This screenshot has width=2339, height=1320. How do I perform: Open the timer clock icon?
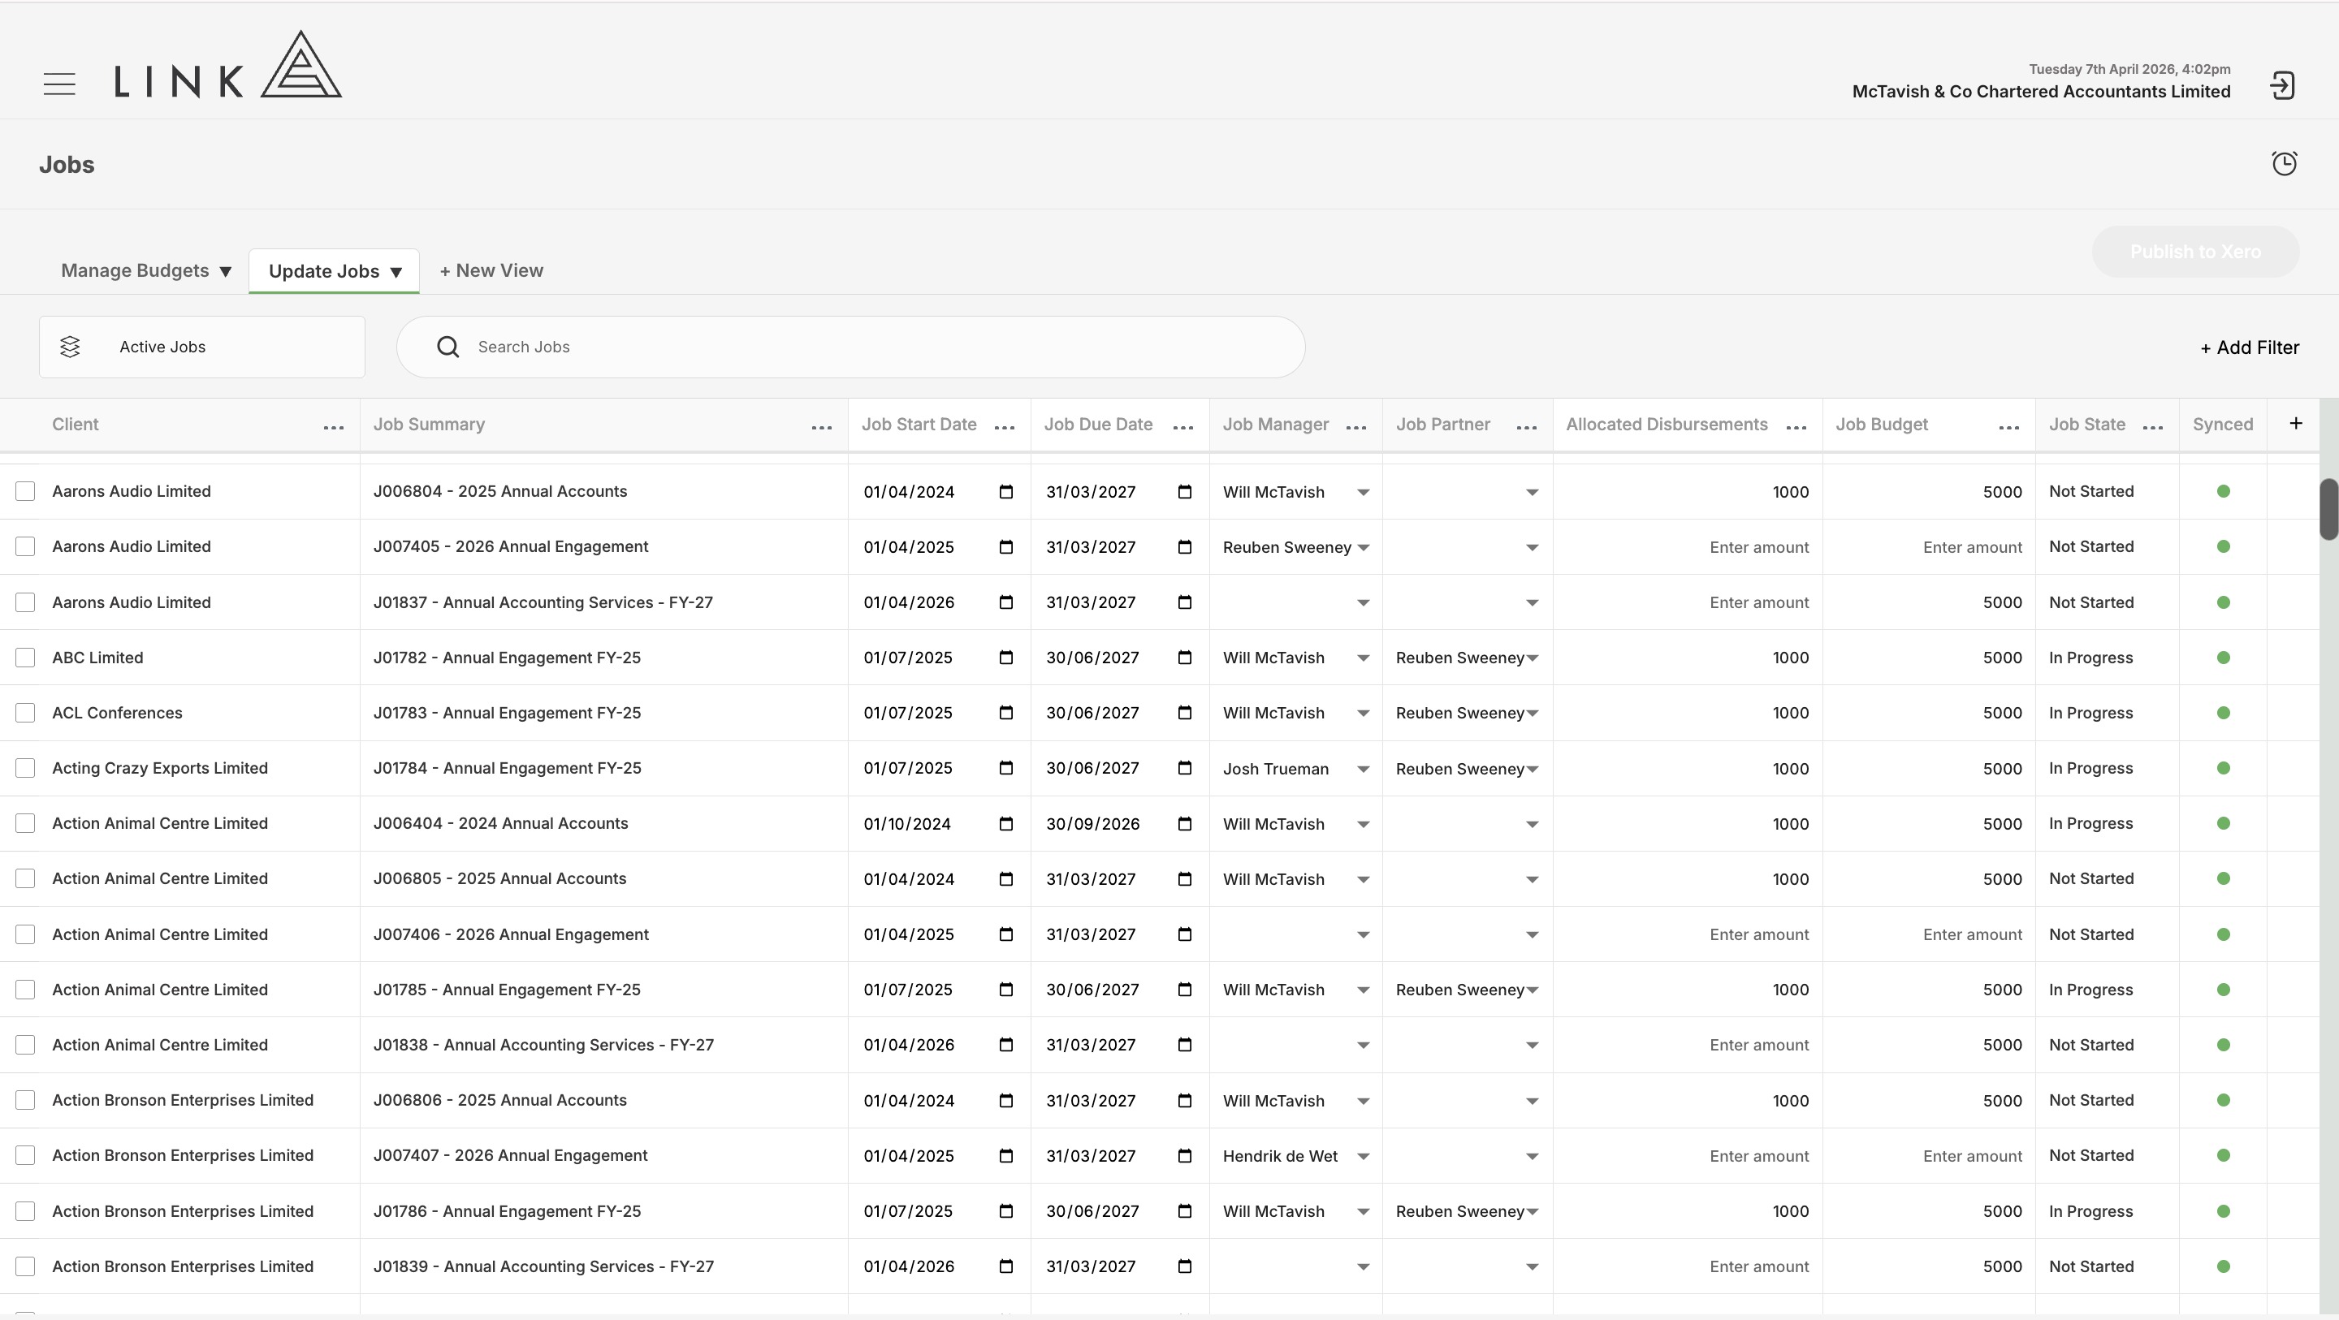coord(2285,163)
